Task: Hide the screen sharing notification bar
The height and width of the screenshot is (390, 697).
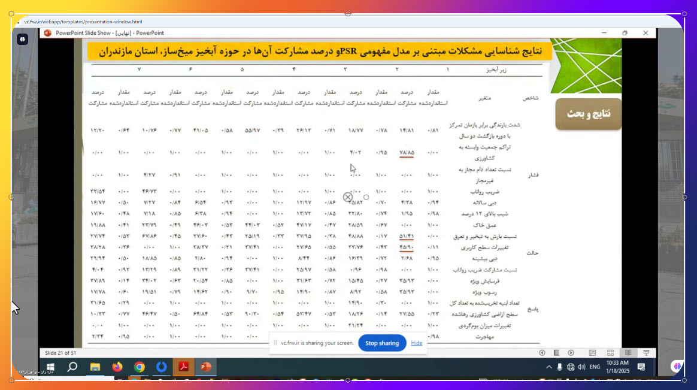Action: [x=416, y=343]
